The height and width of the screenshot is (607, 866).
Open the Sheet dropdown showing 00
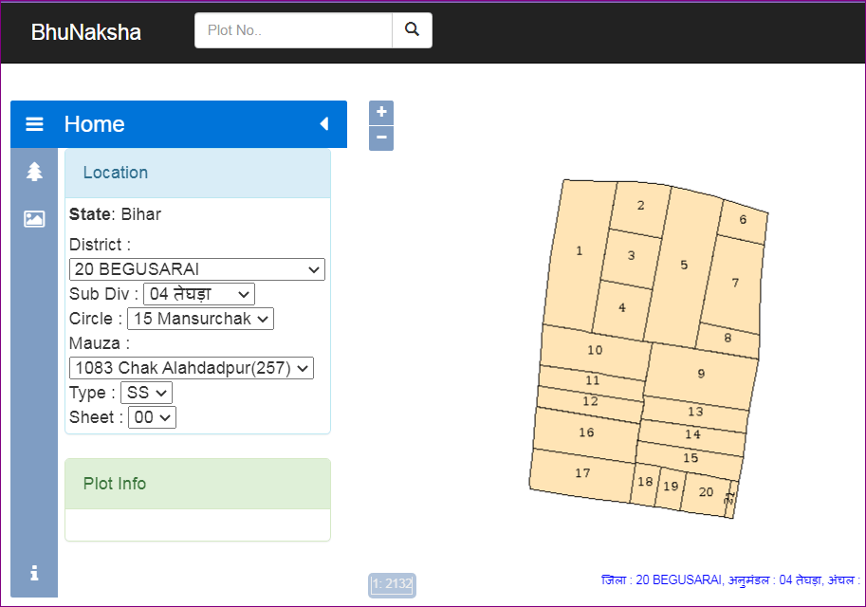(152, 416)
